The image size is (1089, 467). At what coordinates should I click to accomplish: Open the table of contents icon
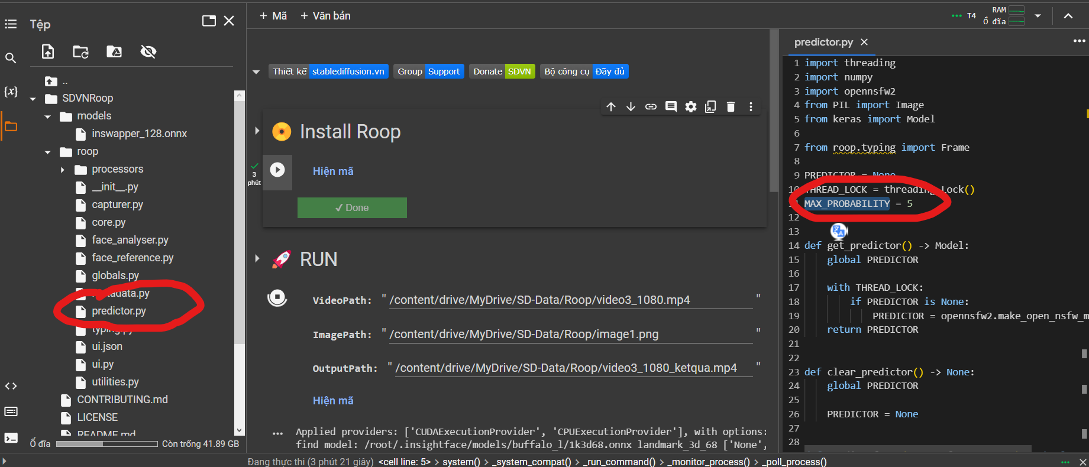[11, 24]
